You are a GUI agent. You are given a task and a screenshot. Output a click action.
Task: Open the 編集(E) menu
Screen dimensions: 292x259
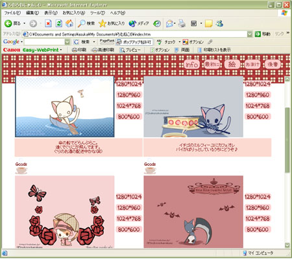32,13
